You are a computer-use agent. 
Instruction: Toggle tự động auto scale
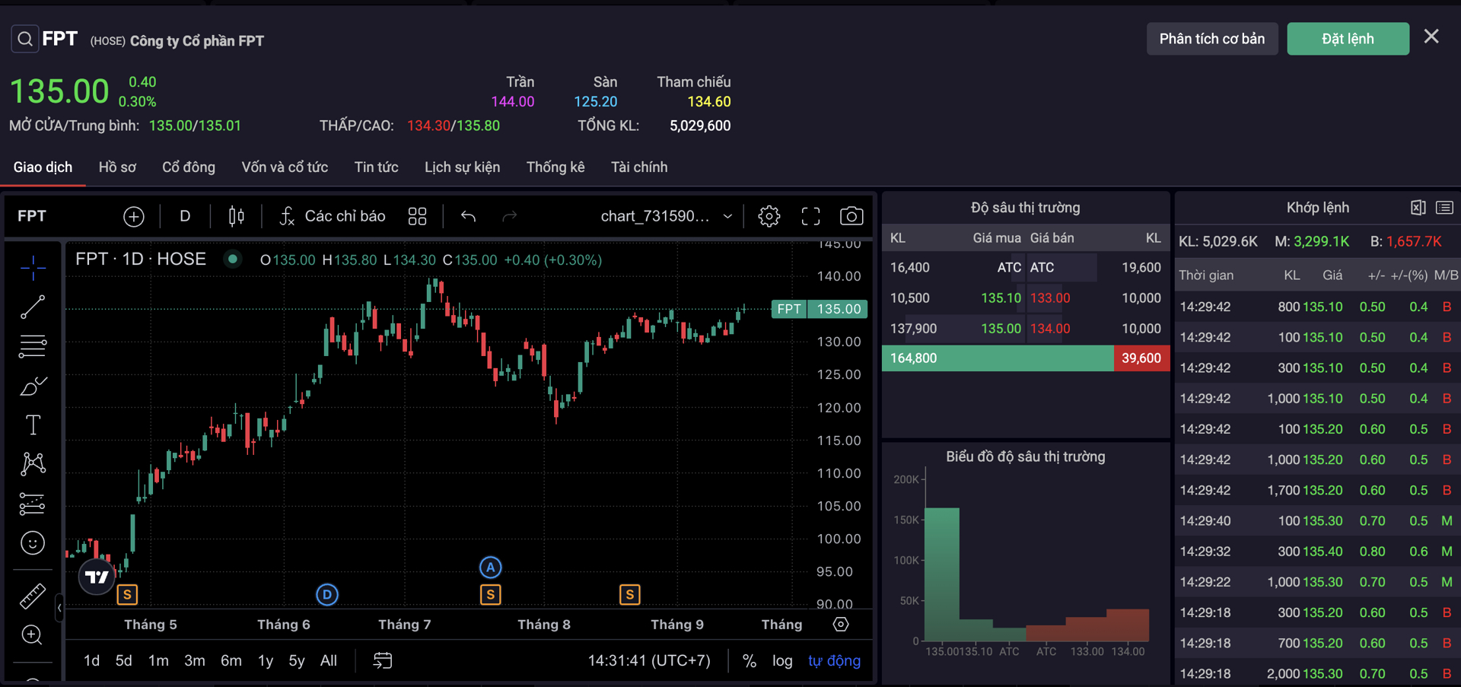click(834, 661)
